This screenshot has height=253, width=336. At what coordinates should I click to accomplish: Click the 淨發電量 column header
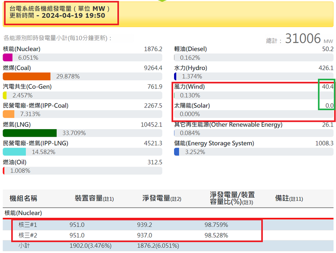pyautogui.click(x=162, y=198)
